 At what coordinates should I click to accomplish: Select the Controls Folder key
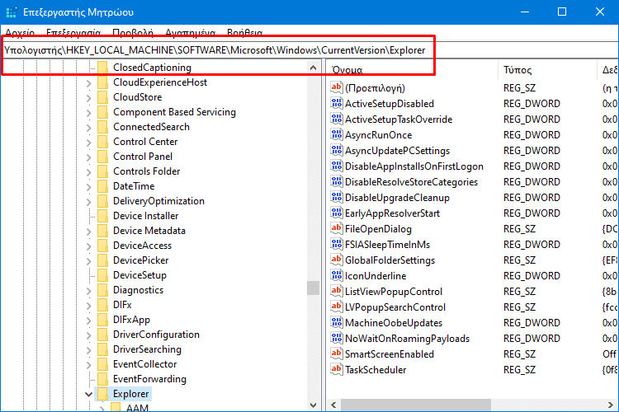146,171
